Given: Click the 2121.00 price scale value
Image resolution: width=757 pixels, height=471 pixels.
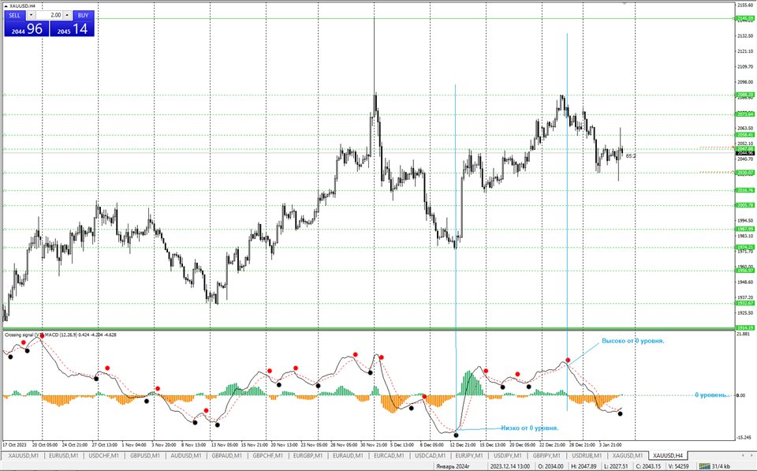Looking at the screenshot, I should (745, 51).
